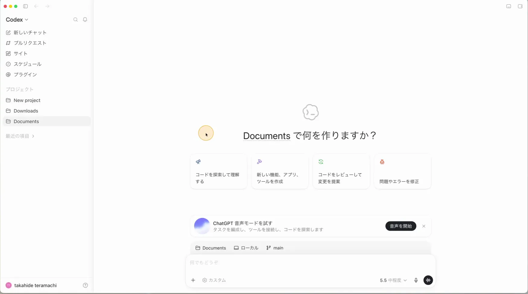Toggle right side panel icon
Image resolution: width=528 pixels, height=294 pixels.
pos(520,6)
